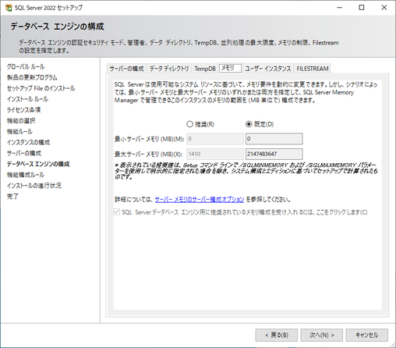Screen dimensions: 396x348
Task: Open the ユーザー インスタンス tab
Action: coord(268,69)
